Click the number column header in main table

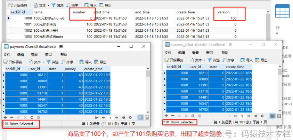pos(83,12)
